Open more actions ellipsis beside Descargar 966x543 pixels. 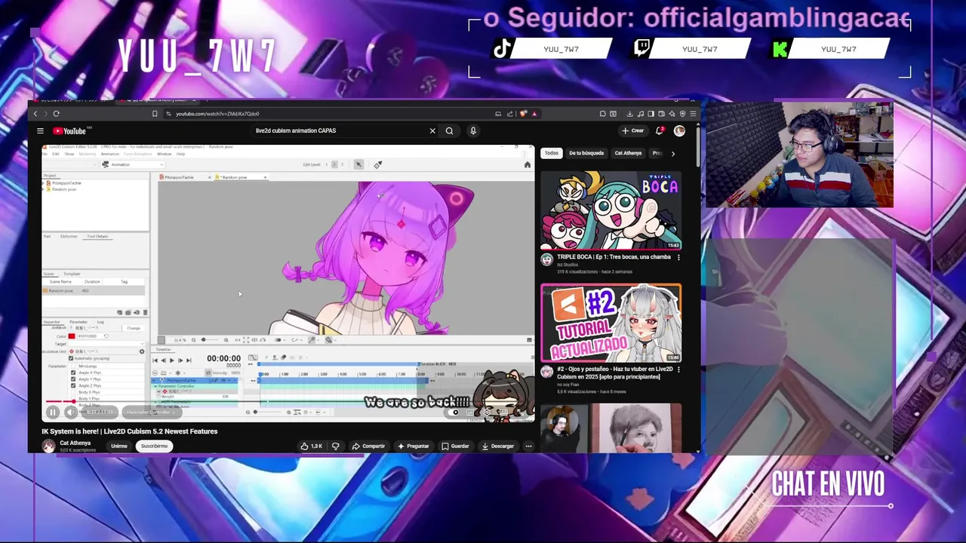pos(528,446)
